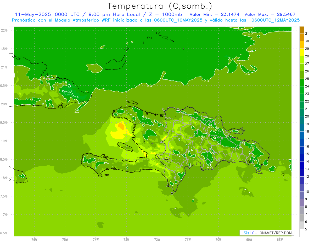Click the longitude axis label "76W"
The height and width of the screenshot is (243, 314).
click(34, 240)
